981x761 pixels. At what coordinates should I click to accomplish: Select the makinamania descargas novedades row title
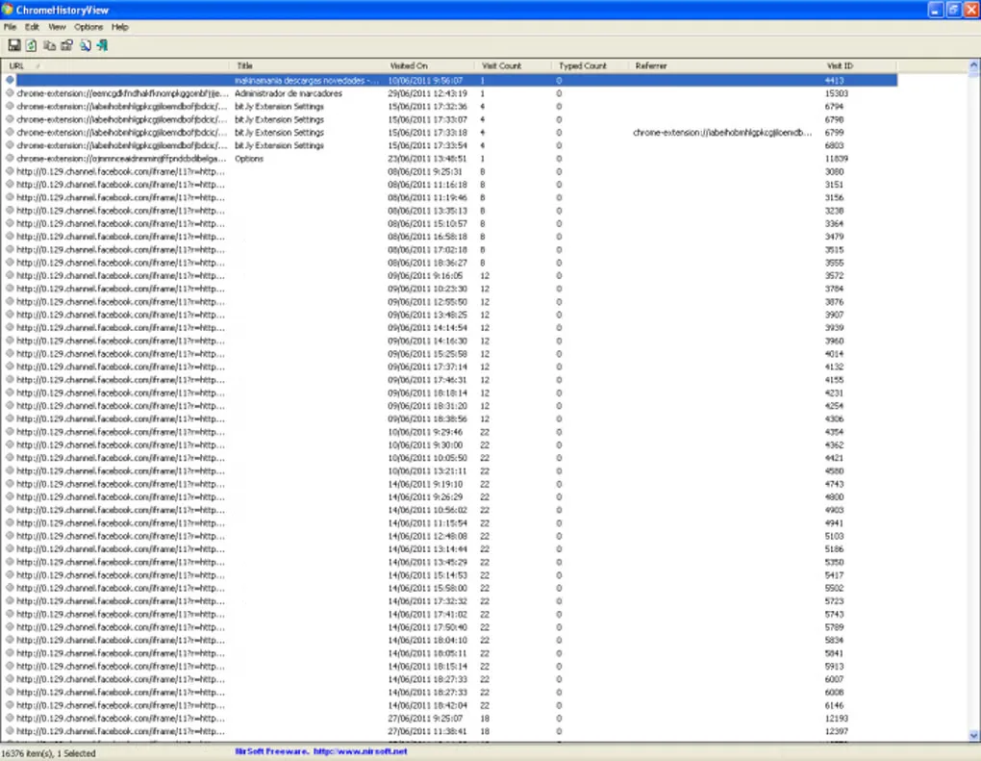[307, 80]
